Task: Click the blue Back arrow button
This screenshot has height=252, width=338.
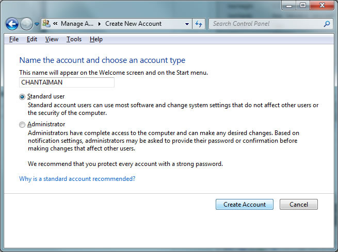Action: pos(12,24)
